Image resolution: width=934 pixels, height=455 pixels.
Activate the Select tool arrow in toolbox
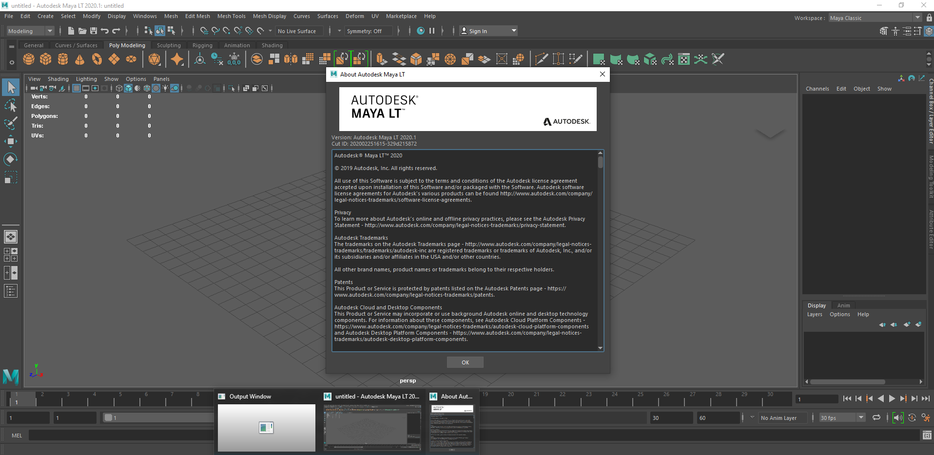pyautogui.click(x=11, y=88)
